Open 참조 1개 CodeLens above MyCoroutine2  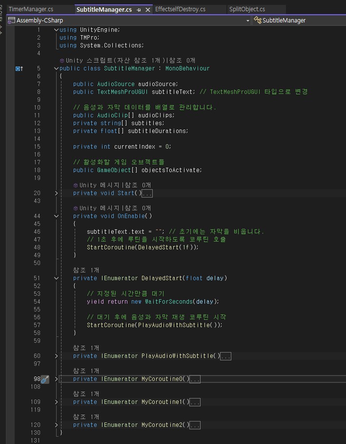[x=86, y=417]
